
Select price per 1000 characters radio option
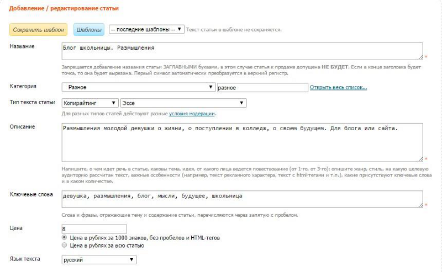[65, 237]
